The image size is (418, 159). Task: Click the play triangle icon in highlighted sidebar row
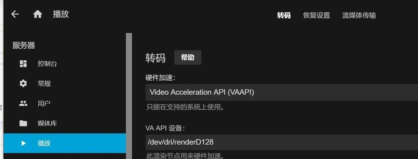23,143
